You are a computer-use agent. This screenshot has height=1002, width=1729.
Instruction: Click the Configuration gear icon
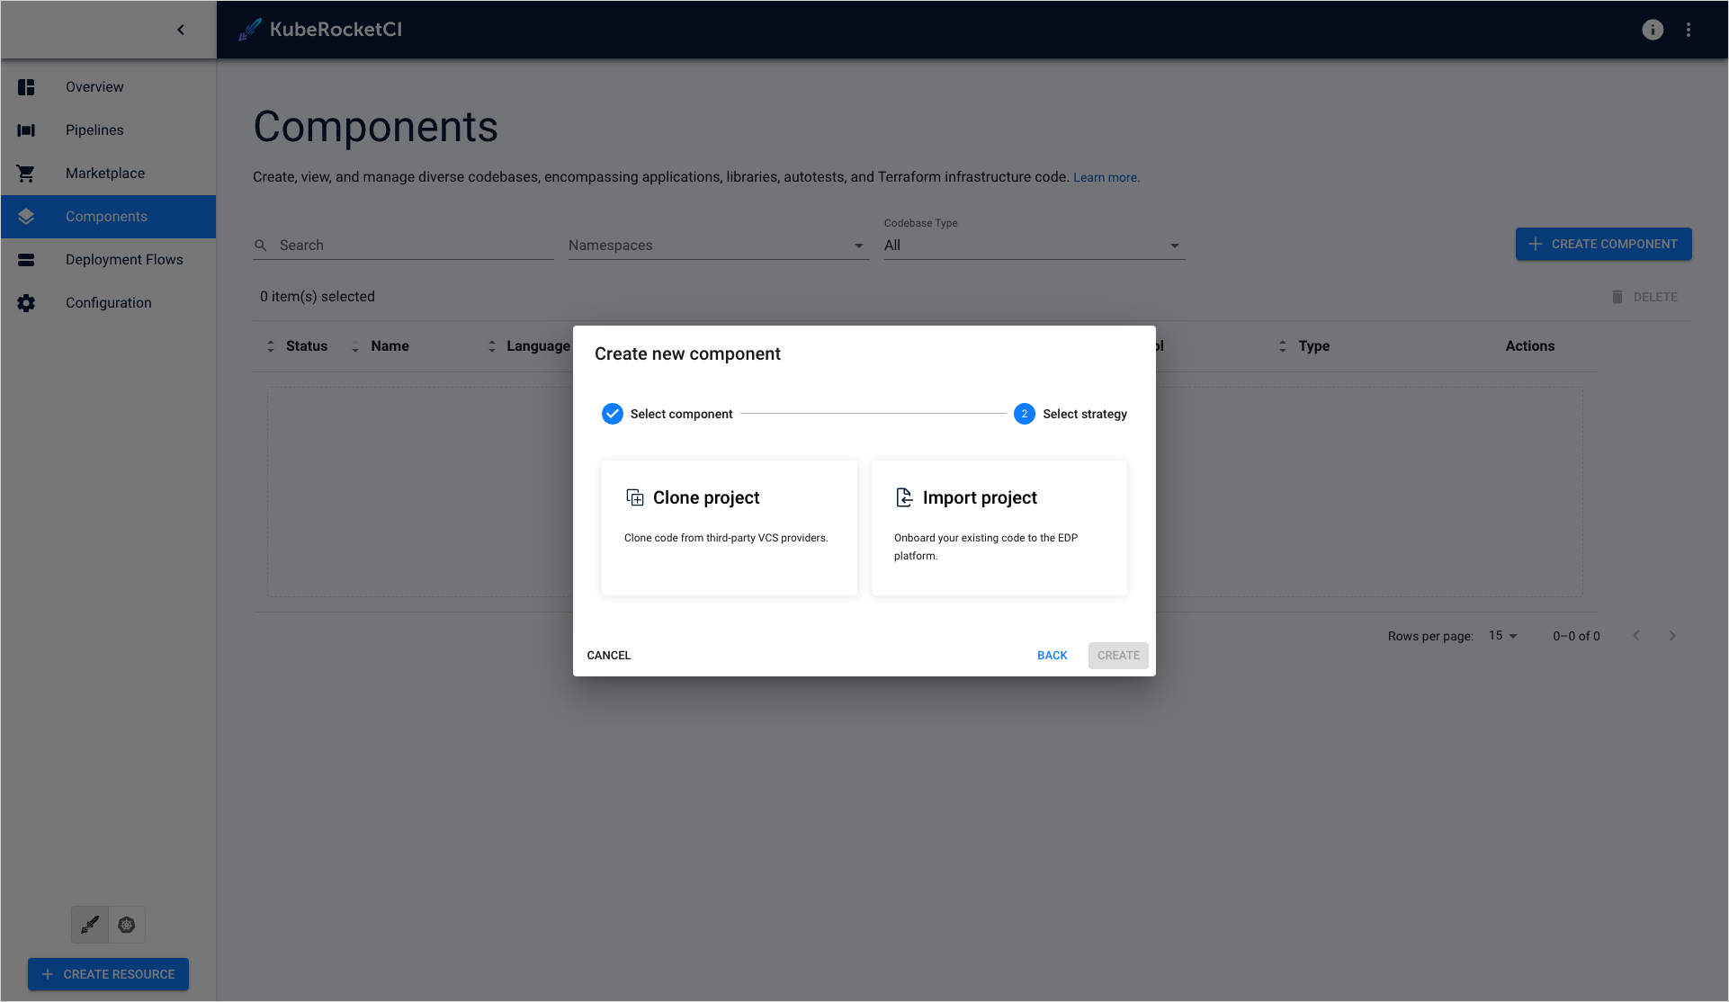point(26,303)
